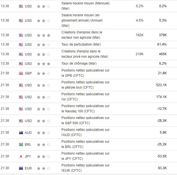Click the 182K forecast value
This screenshot has width=177, height=175.
tap(139, 35)
